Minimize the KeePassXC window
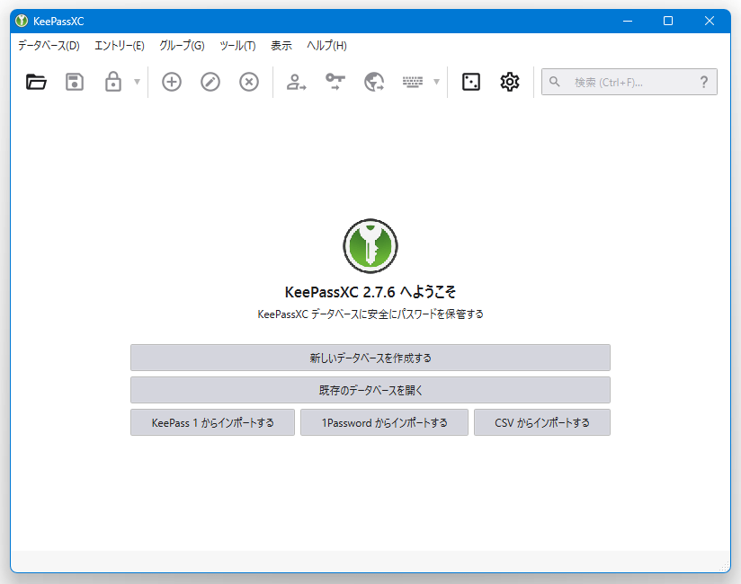Viewport: 741px width, 584px height. coord(628,21)
